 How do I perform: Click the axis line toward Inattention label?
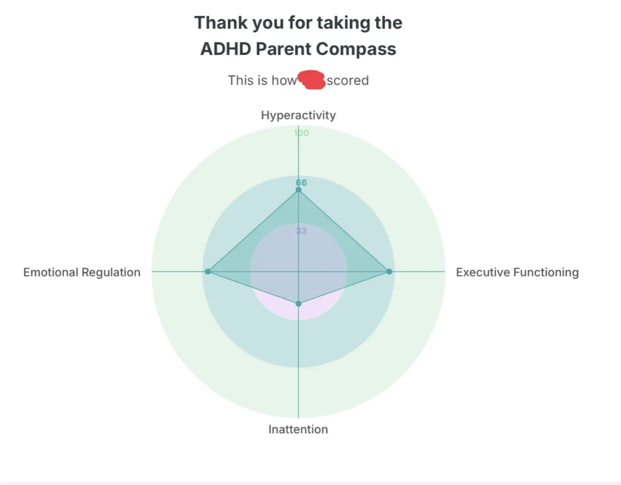pyautogui.click(x=298, y=372)
